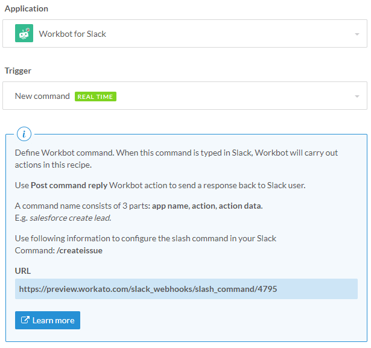371x348 pixels.
Task: Click the Application section label
Action: 27,8
